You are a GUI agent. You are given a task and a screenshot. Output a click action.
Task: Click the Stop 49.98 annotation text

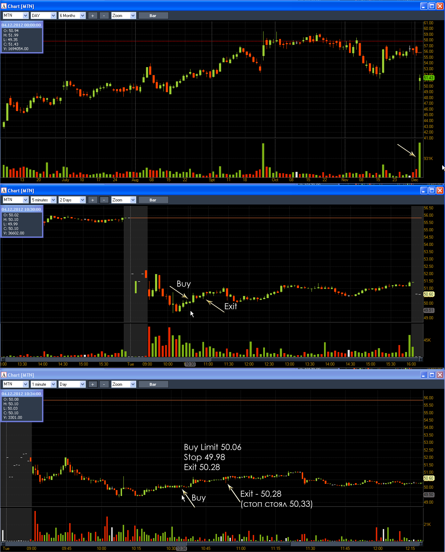pos(204,457)
